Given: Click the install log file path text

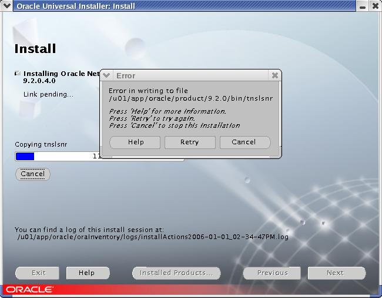Looking at the screenshot, I should tap(153, 237).
